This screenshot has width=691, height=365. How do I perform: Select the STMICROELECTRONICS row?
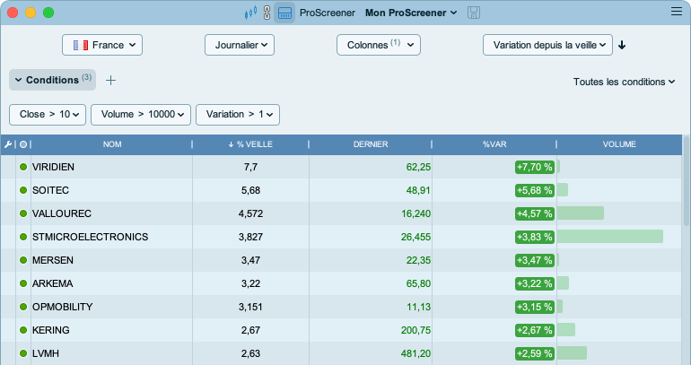[x=342, y=237]
